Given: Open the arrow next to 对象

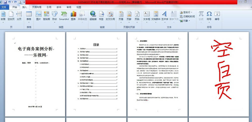Looking at the screenshot, I should click(189, 21).
